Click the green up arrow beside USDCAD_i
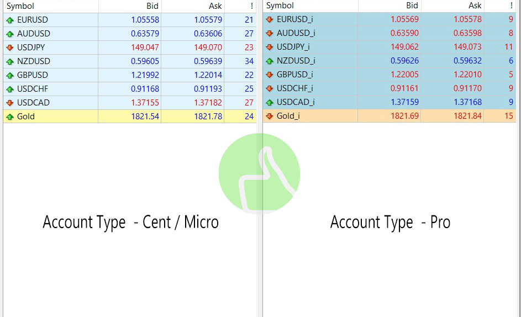This screenshot has height=317, width=521. pyautogui.click(x=270, y=102)
